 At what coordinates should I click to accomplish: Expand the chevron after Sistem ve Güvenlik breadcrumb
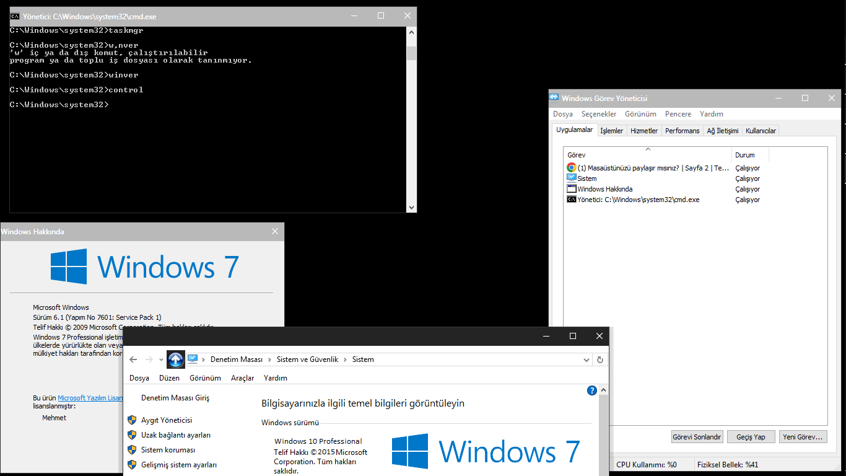tap(345, 359)
